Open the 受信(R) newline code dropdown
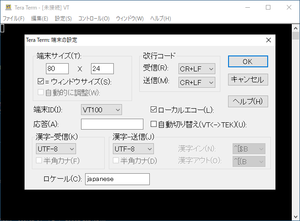This screenshot has width=300, height=221. (197, 69)
